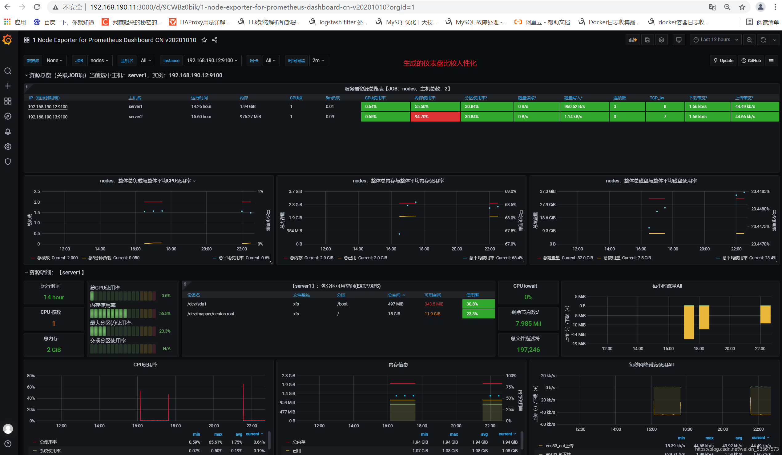
Task: Click the browser reload button
Action: click(37, 7)
